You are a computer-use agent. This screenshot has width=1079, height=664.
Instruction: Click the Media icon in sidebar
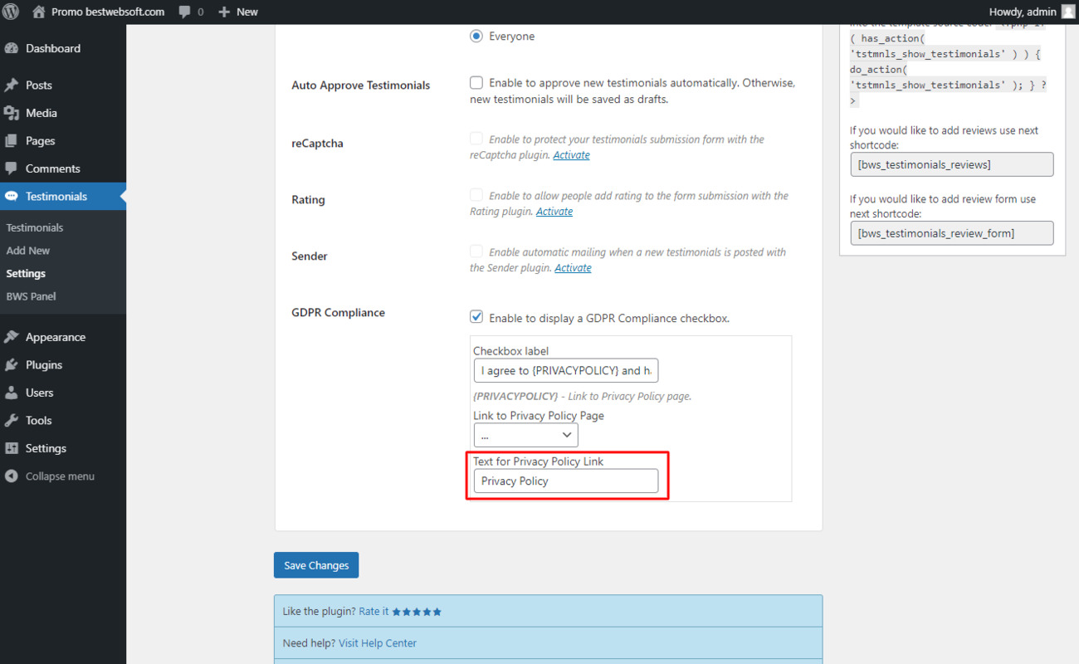12,113
